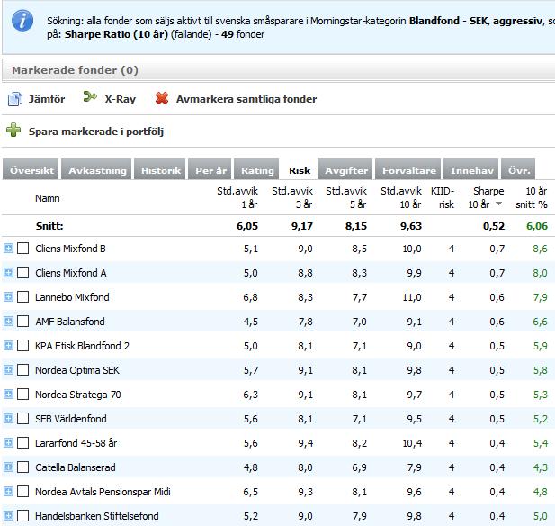This screenshot has height=526, width=555.
Task: Click the Sharpe 10 år sort arrow
Action: 499,204
